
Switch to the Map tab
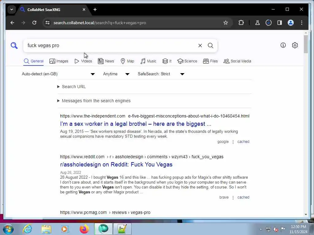tap(127, 61)
